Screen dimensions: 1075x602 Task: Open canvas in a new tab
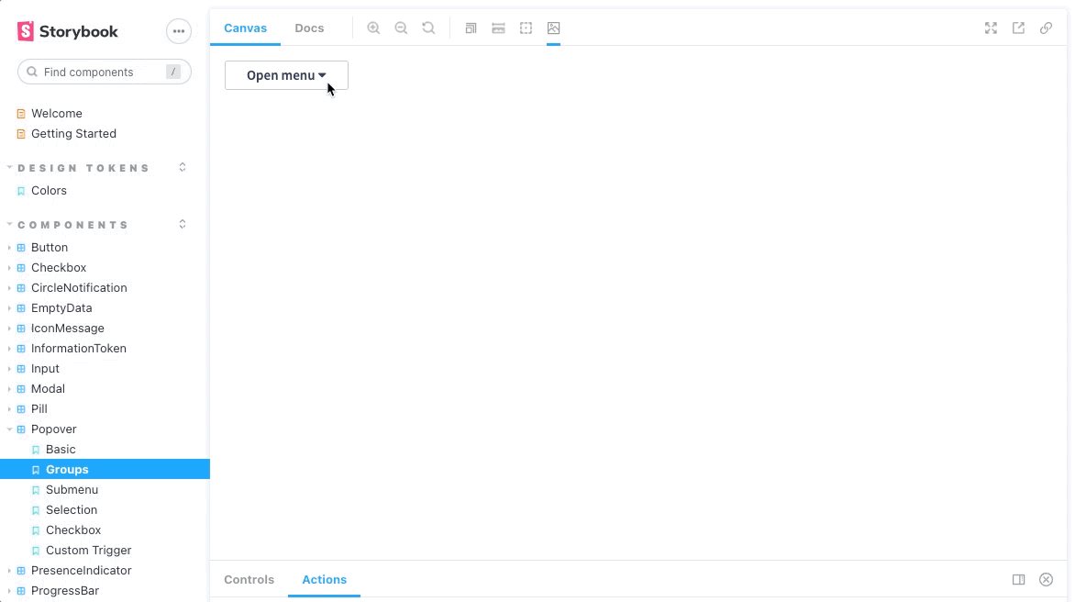tap(1018, 28)
